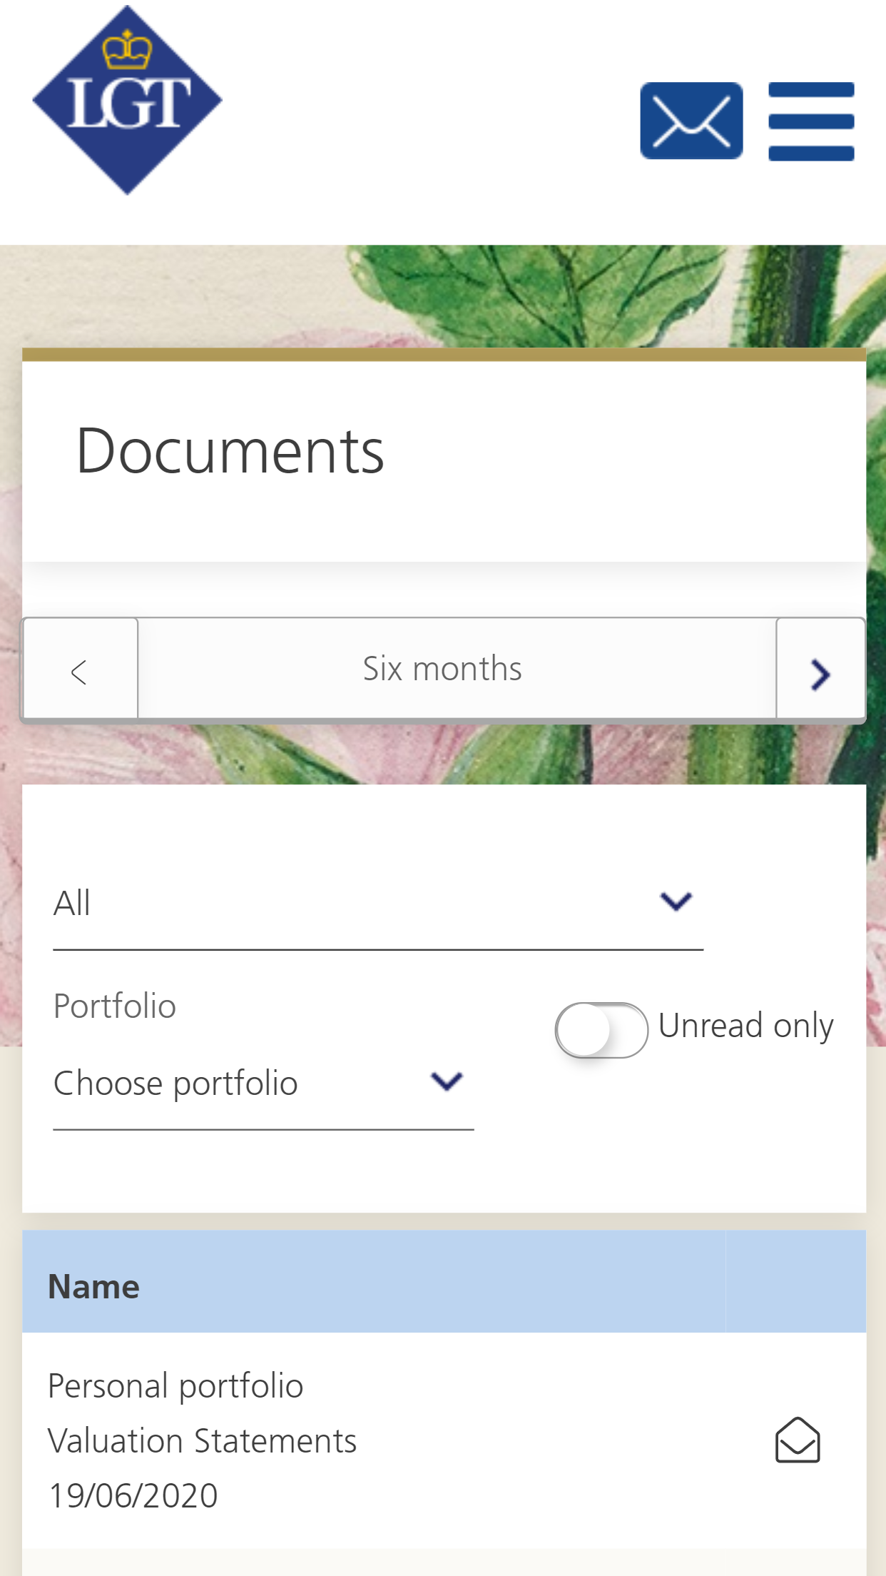Expand the All document type dropdown
Viewport: 886px width, 1576px height.
(x=357, y=904)
